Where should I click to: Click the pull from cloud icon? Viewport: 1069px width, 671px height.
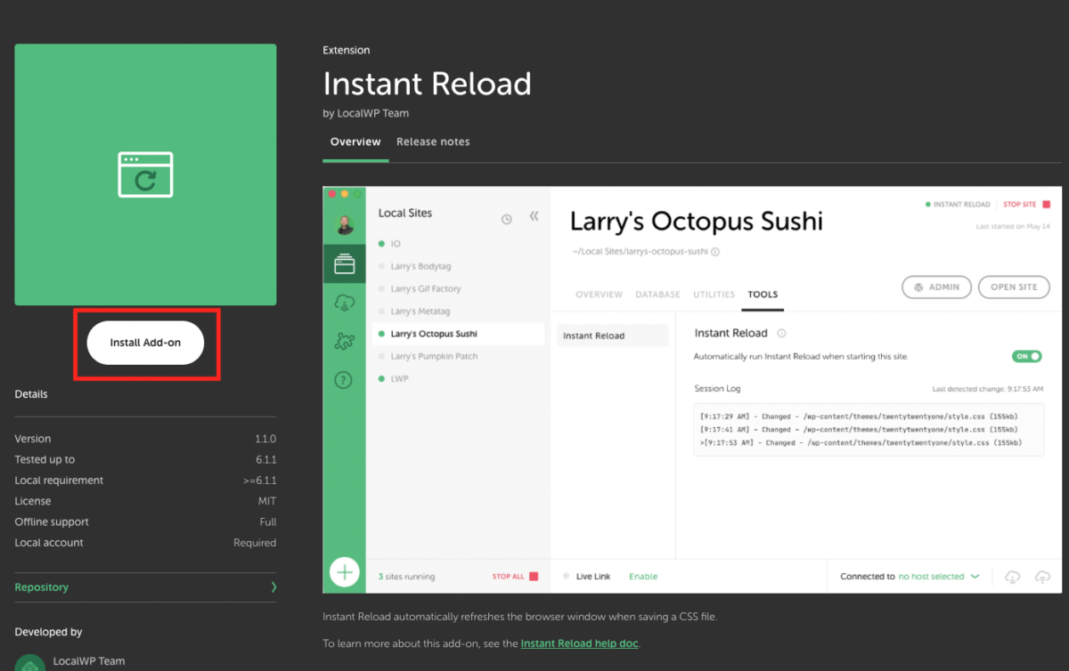click(x=1012, y=577)
